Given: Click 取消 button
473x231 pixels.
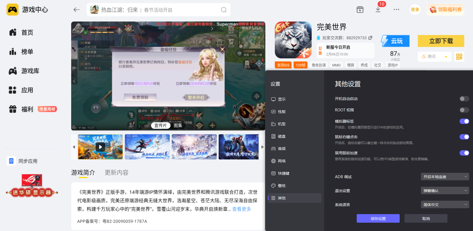Looking at the screenshot, I should [426, 219].
